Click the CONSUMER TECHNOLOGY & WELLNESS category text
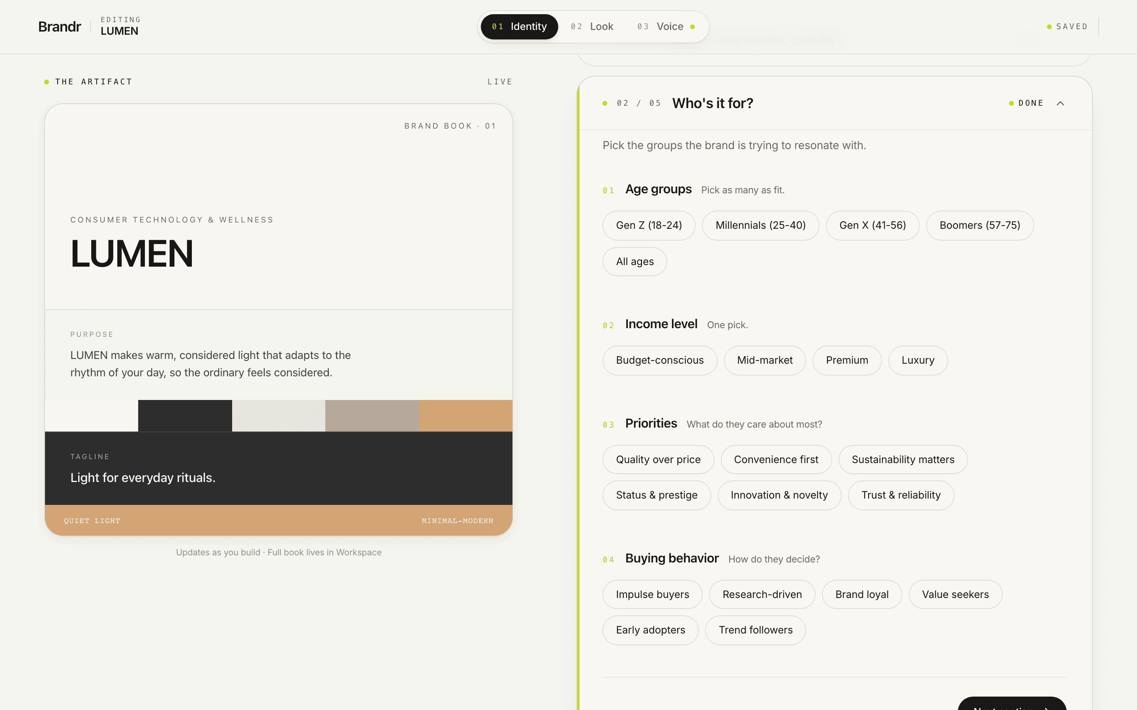 [172, 220]
